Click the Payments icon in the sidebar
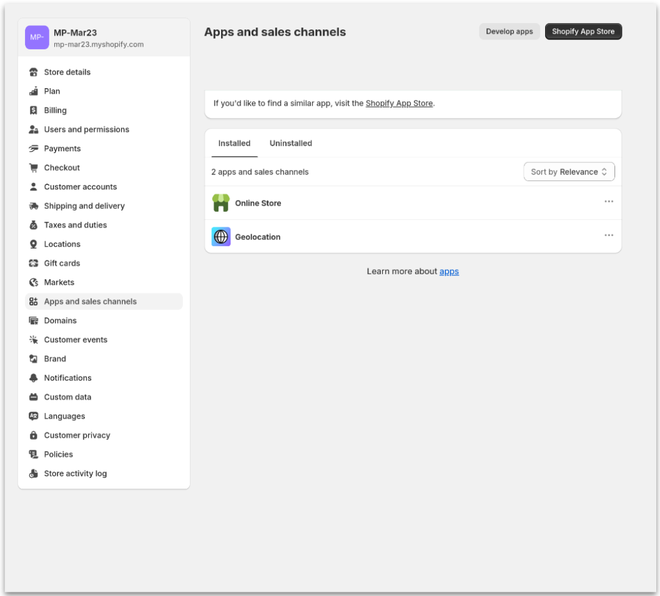Viewport: 660px width, 596px height. pos(34,148)
